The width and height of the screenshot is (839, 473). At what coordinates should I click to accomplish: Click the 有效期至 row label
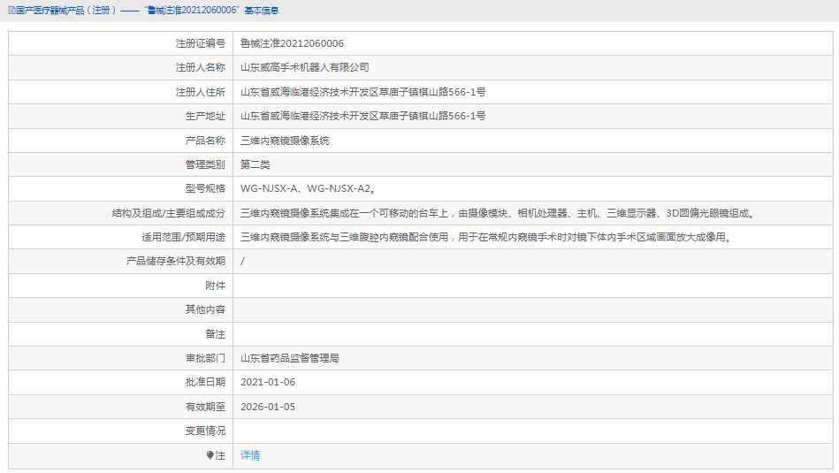click(x=205, y=407)
